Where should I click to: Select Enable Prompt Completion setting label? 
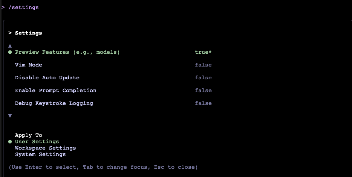tap(55, 91)
